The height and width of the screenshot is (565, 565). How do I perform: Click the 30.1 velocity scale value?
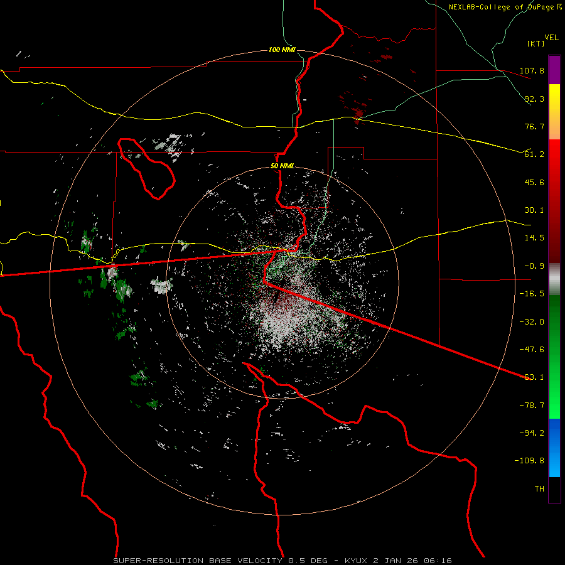(x=534, y=210)
